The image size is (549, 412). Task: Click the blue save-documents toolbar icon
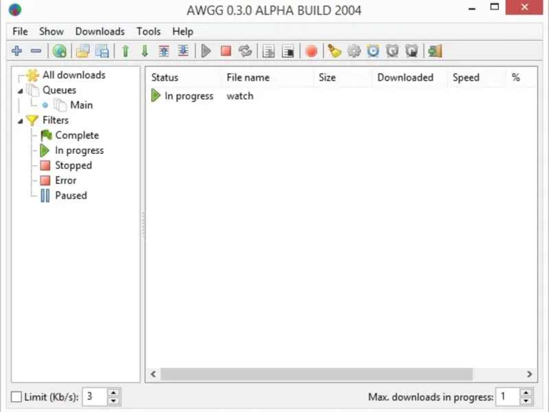[x=102, y=51]
